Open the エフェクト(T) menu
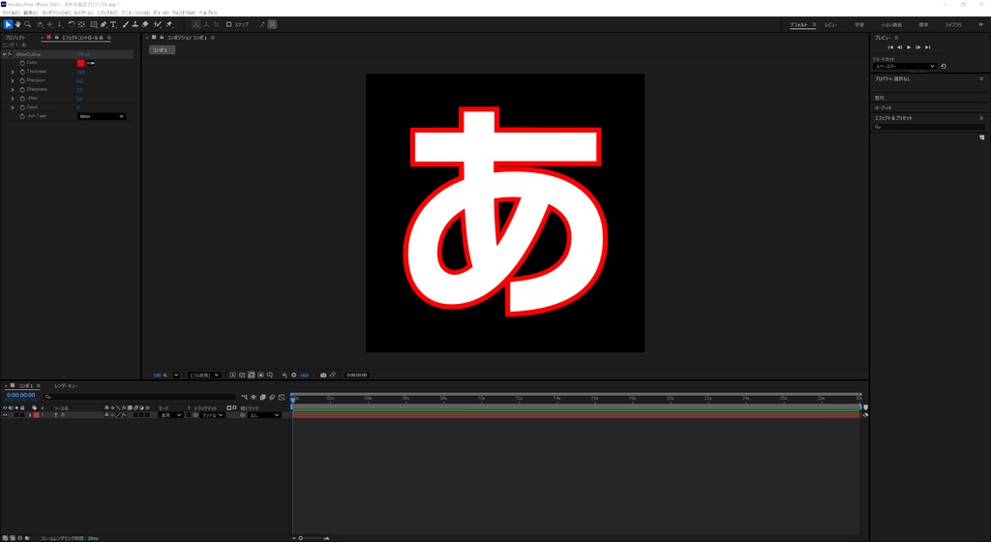The image size is (991, 542). 106,13
